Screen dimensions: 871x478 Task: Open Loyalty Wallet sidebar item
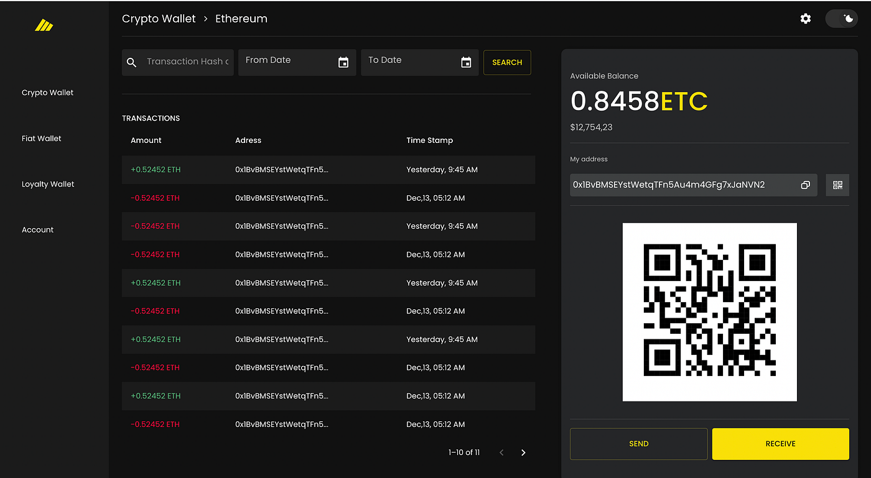click(48, 184)
